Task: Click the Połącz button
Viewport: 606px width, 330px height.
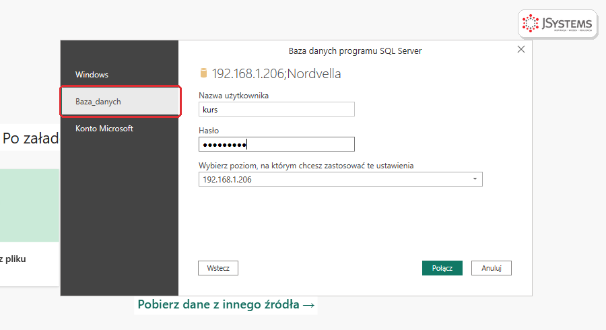Action: 442,268
